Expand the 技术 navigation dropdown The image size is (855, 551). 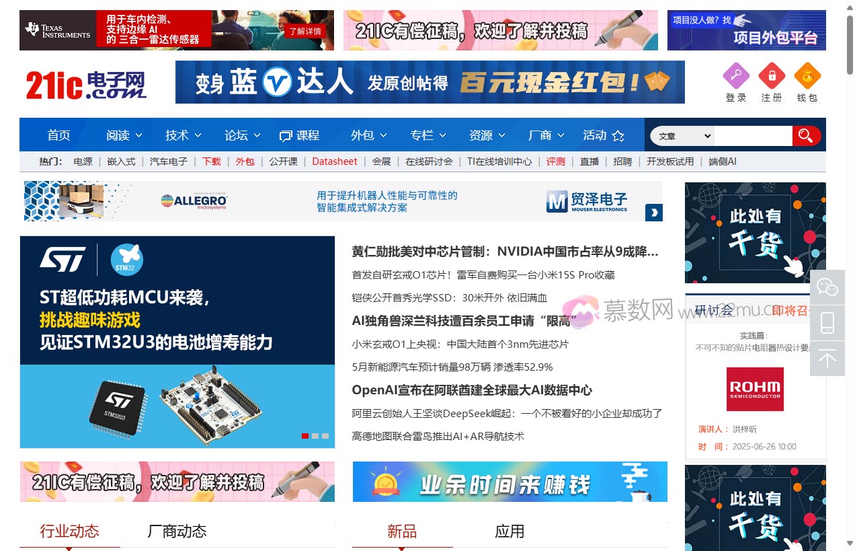(182, 135)
